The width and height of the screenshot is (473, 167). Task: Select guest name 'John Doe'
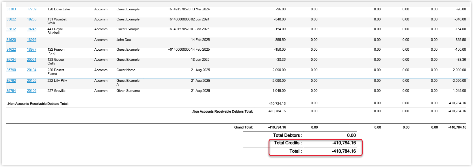124,40
